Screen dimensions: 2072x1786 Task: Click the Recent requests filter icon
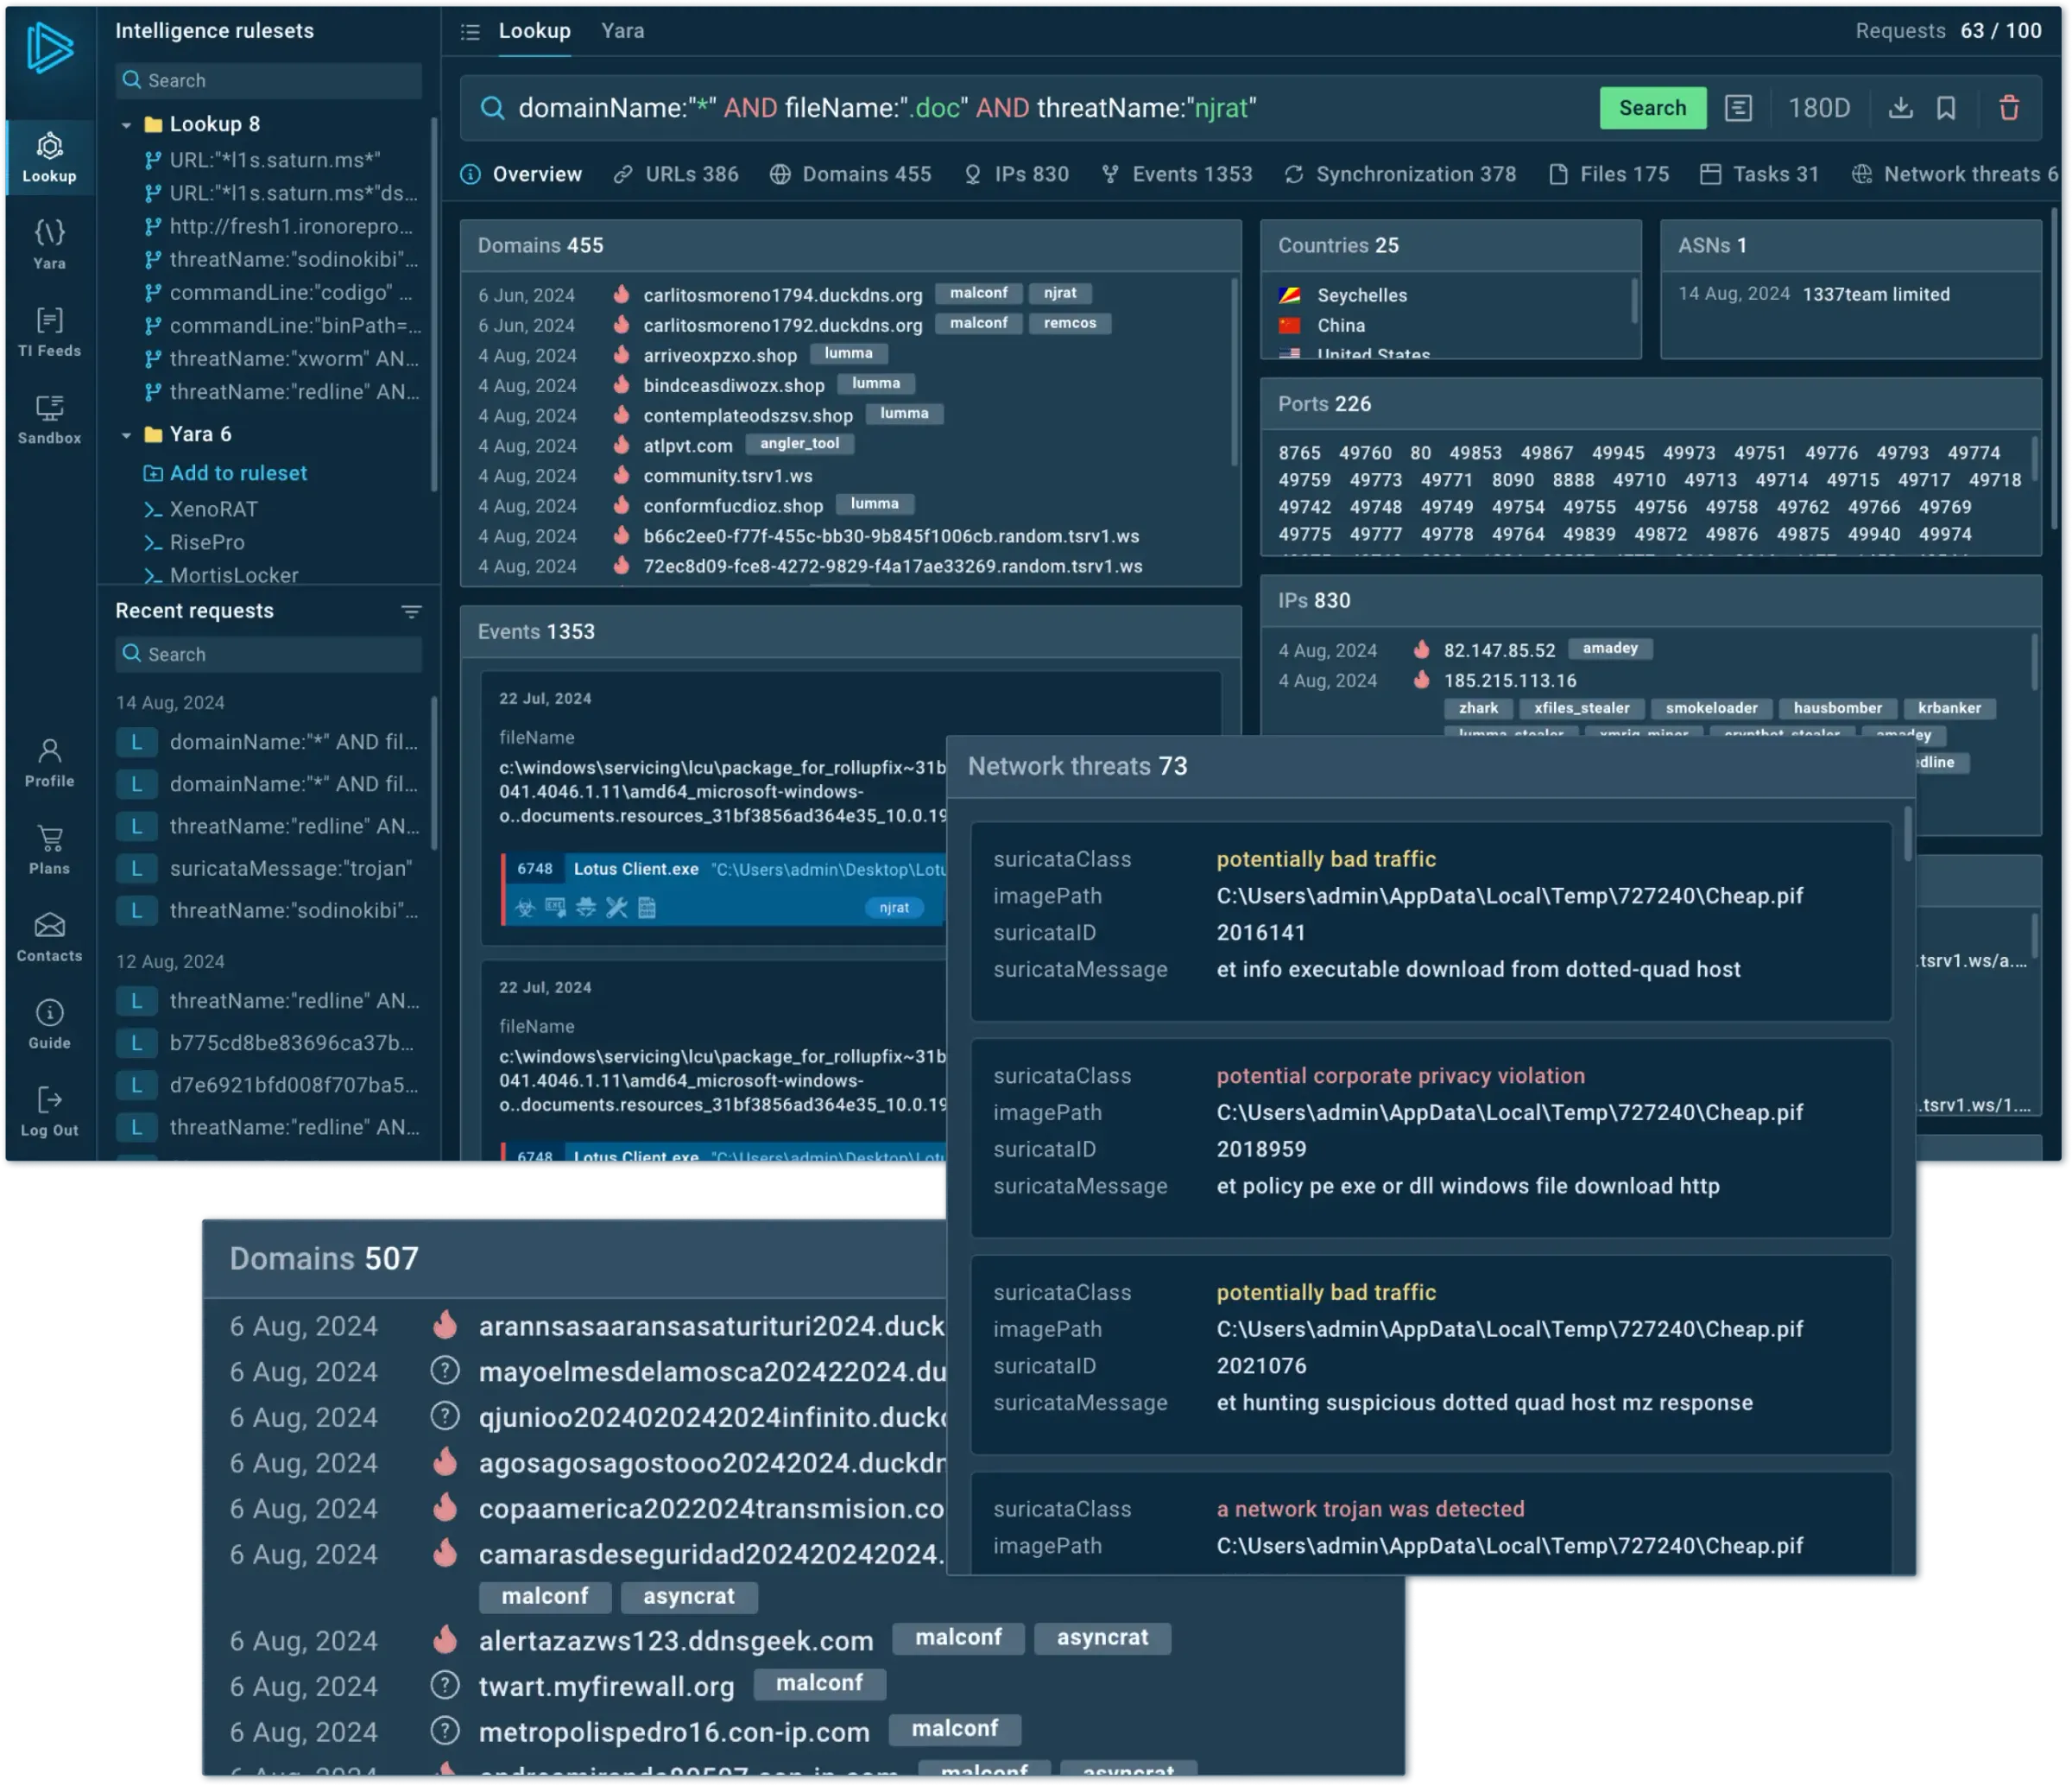tap(411, 611)
